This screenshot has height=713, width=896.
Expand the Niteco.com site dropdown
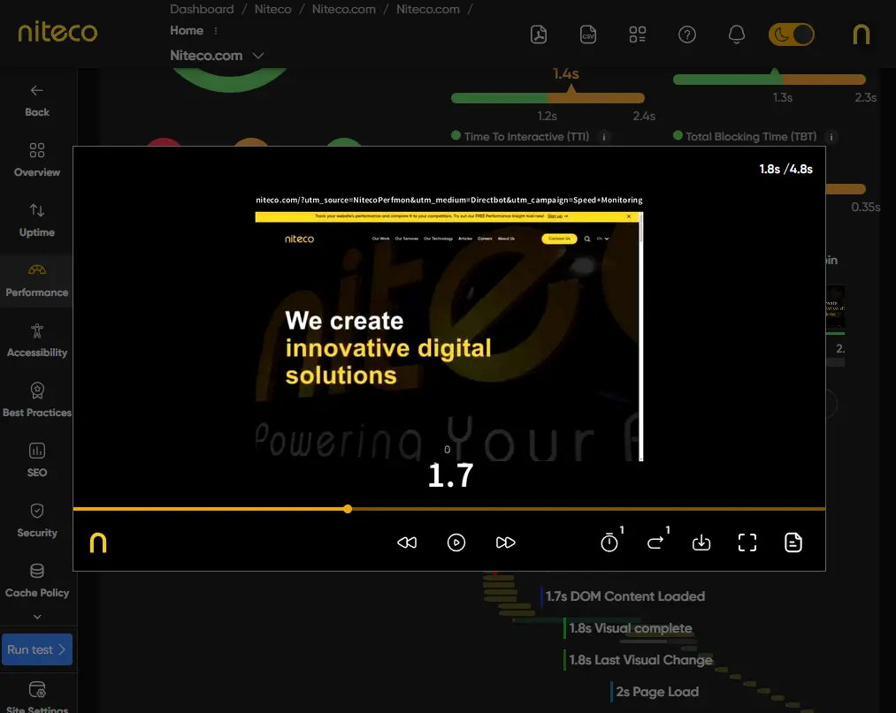pyautogui.click(x=258, y=56)
